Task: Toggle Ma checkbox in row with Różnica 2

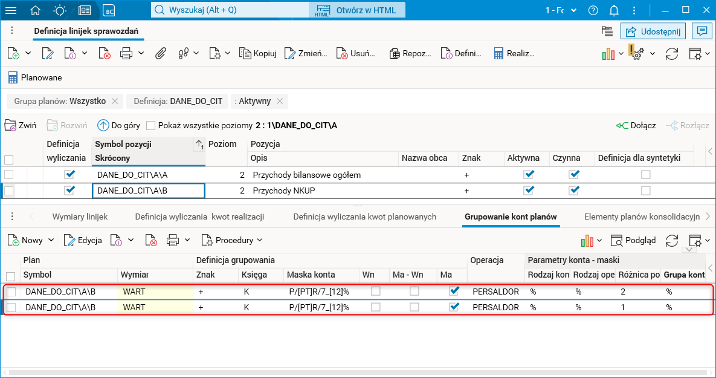Action: [453, 291]
